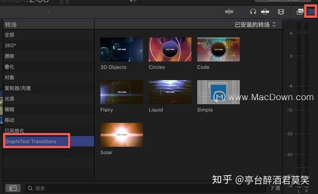Pick the Flairy transition thumbnail

pos(122,92)
